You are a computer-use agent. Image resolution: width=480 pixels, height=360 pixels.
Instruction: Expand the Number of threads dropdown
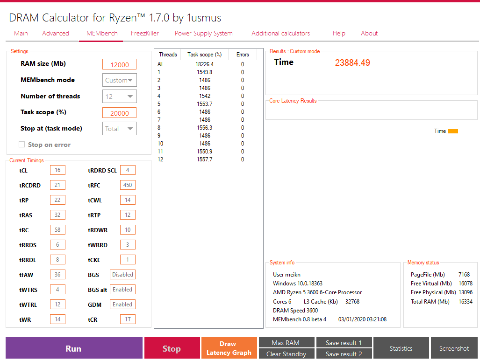119,97
